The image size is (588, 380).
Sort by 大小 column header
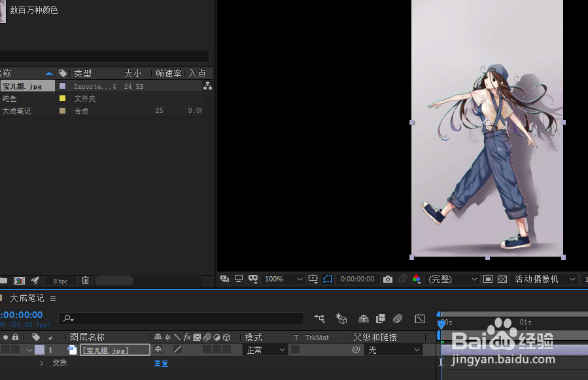133,73
